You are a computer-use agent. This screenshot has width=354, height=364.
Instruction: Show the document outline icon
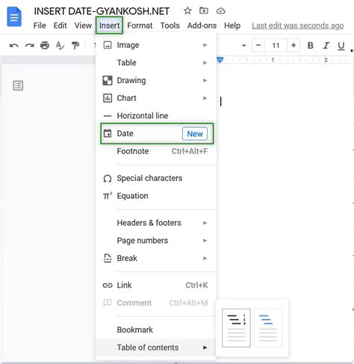point(18,85)
